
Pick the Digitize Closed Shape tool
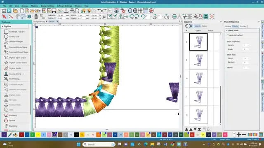(x=15, y=62)
